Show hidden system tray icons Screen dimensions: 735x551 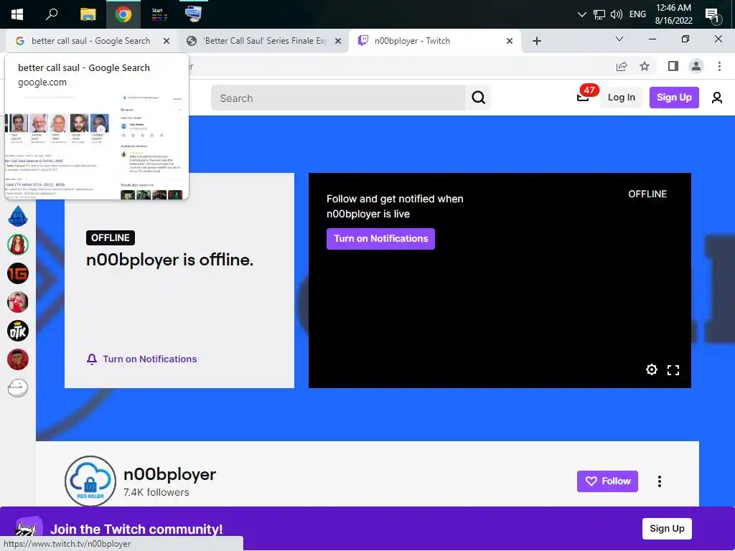pos(581,14)
